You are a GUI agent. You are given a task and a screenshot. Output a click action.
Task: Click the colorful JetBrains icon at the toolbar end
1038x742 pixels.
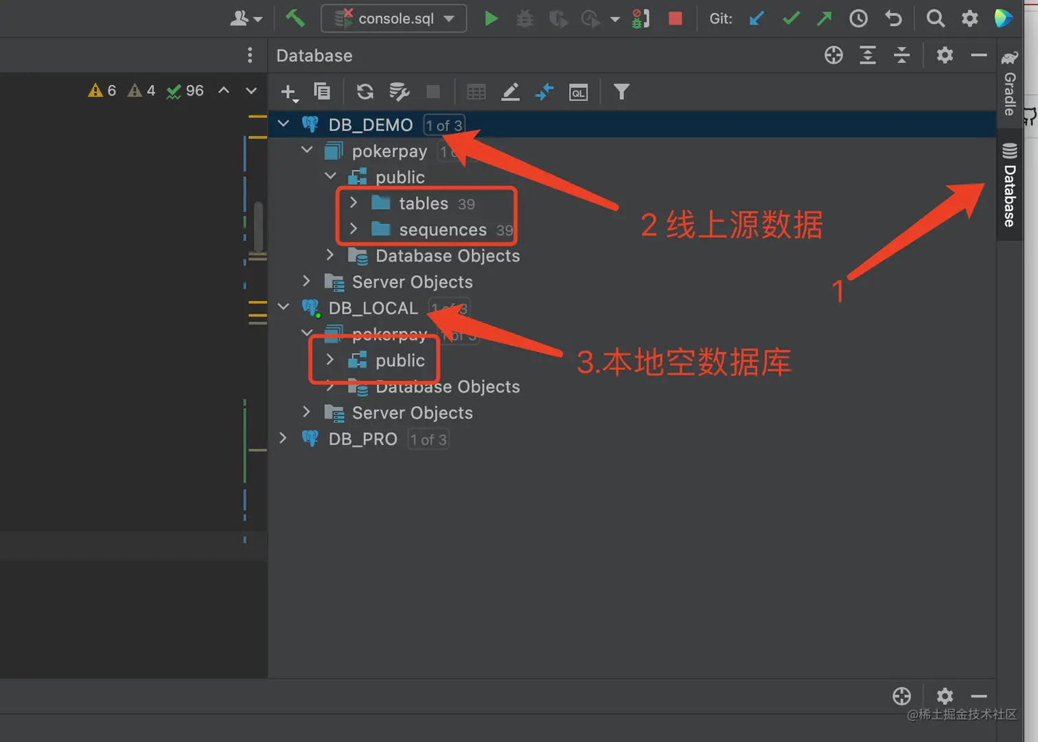(1003, 19)
